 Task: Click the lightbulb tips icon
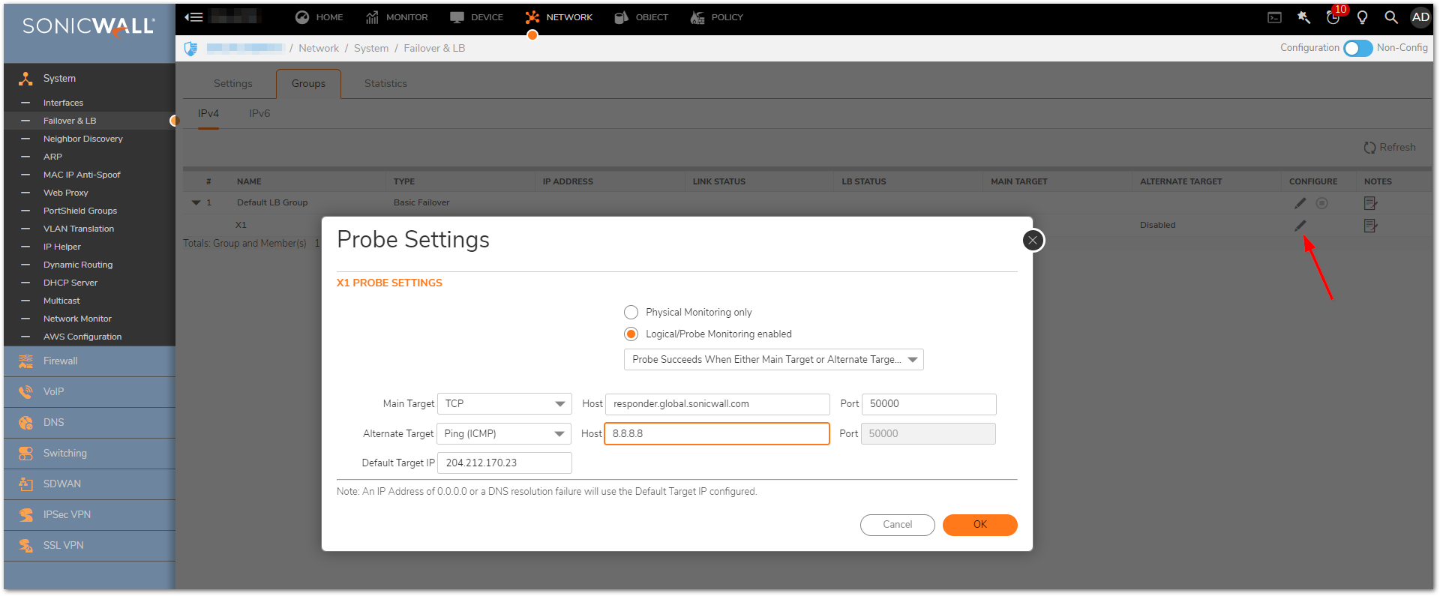tap(1362, 17)
